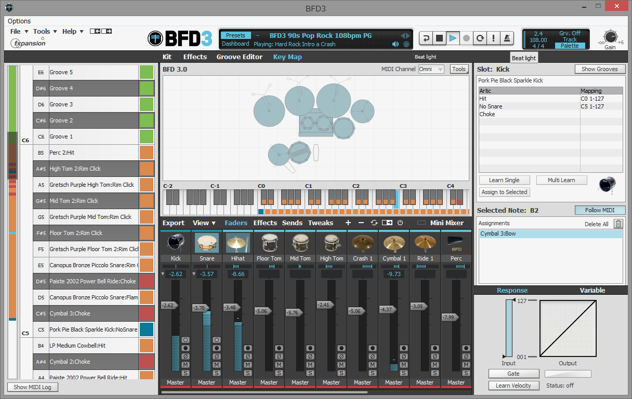Click the Show Grooves button
This screenshot has height=399, width=632.
(x=600, y=69)
